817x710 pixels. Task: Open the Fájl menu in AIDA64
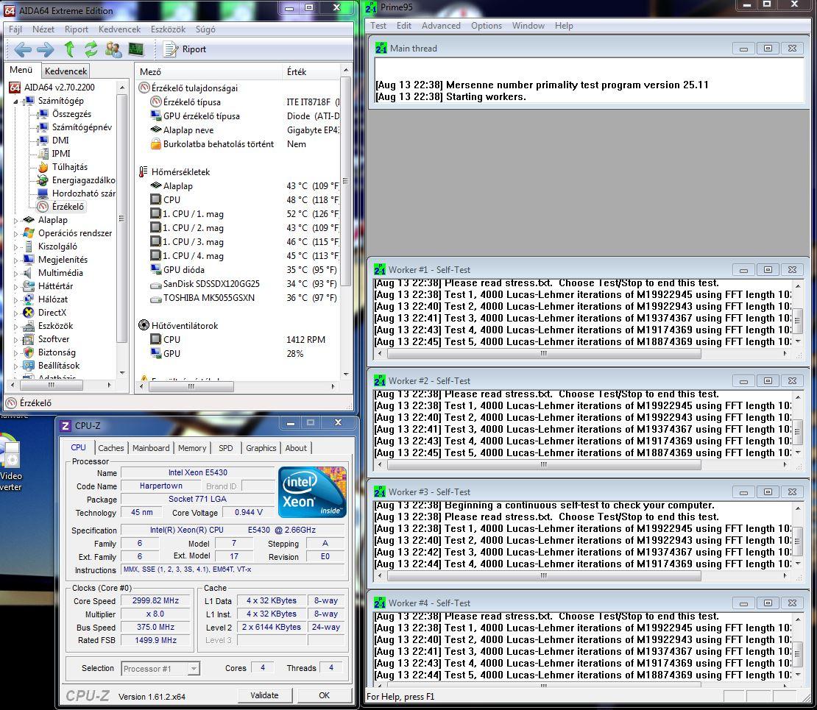pos(15,29)
